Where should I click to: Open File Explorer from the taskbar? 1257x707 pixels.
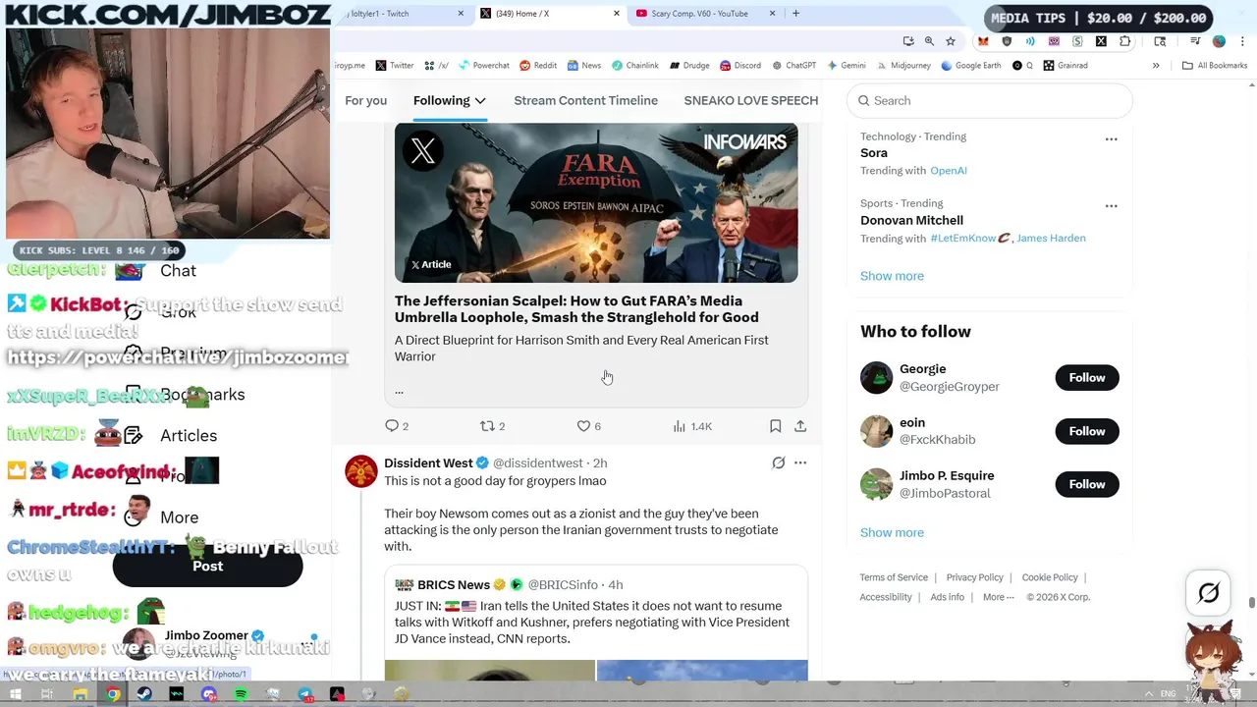tap(80, 694)
